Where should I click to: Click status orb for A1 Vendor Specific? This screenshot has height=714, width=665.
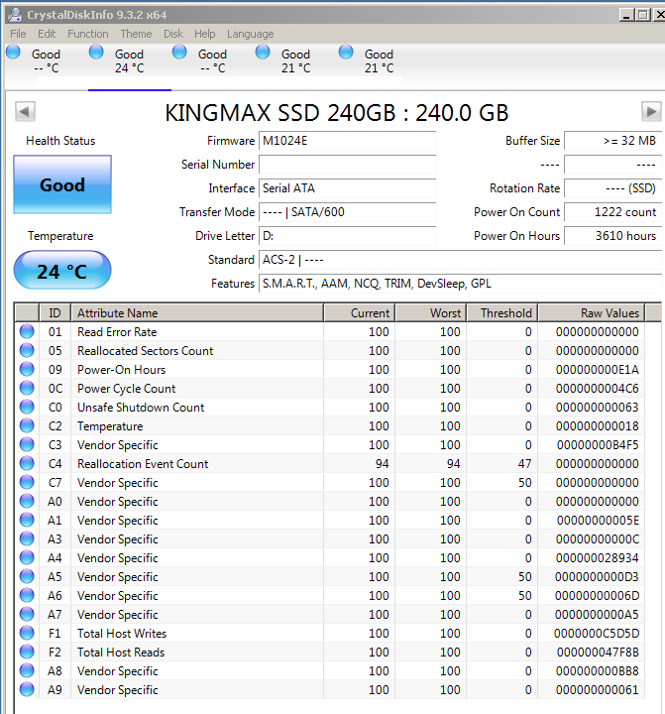(x=27, y=520)
